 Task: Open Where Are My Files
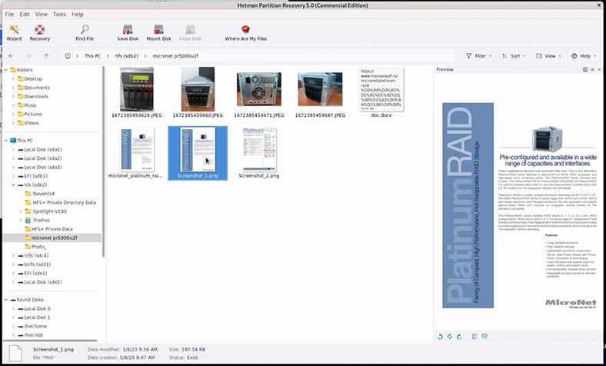tap(246, 32)
